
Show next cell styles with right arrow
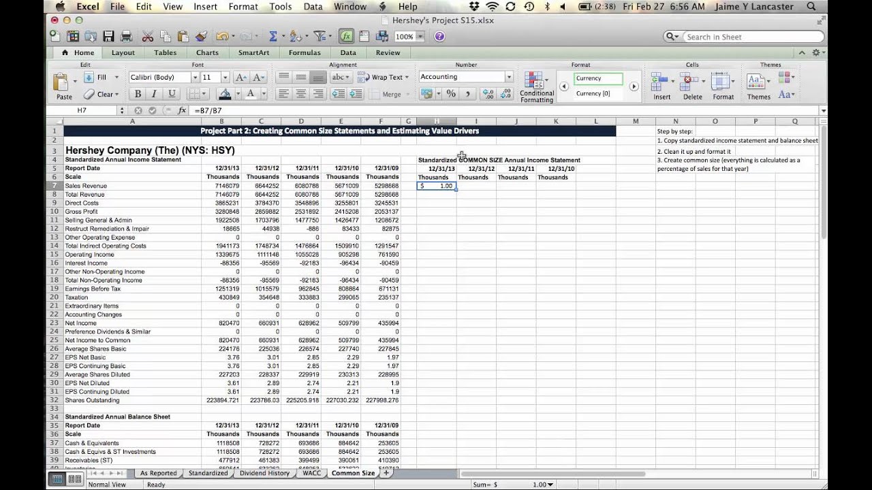634,86
